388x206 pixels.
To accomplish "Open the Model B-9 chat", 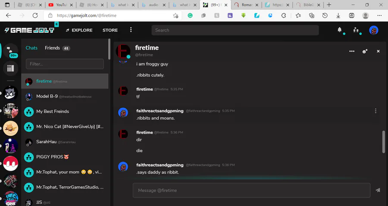I will coord(65,97).
